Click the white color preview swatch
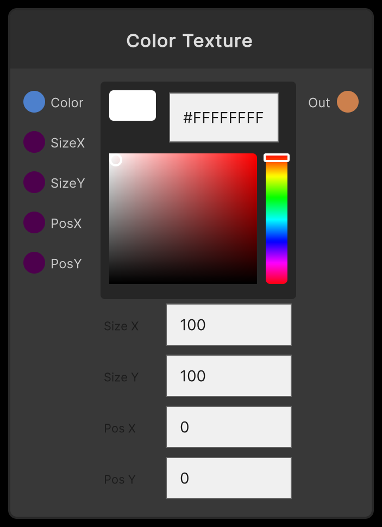This screenshot has height=527, width=382. pos(132,106)
